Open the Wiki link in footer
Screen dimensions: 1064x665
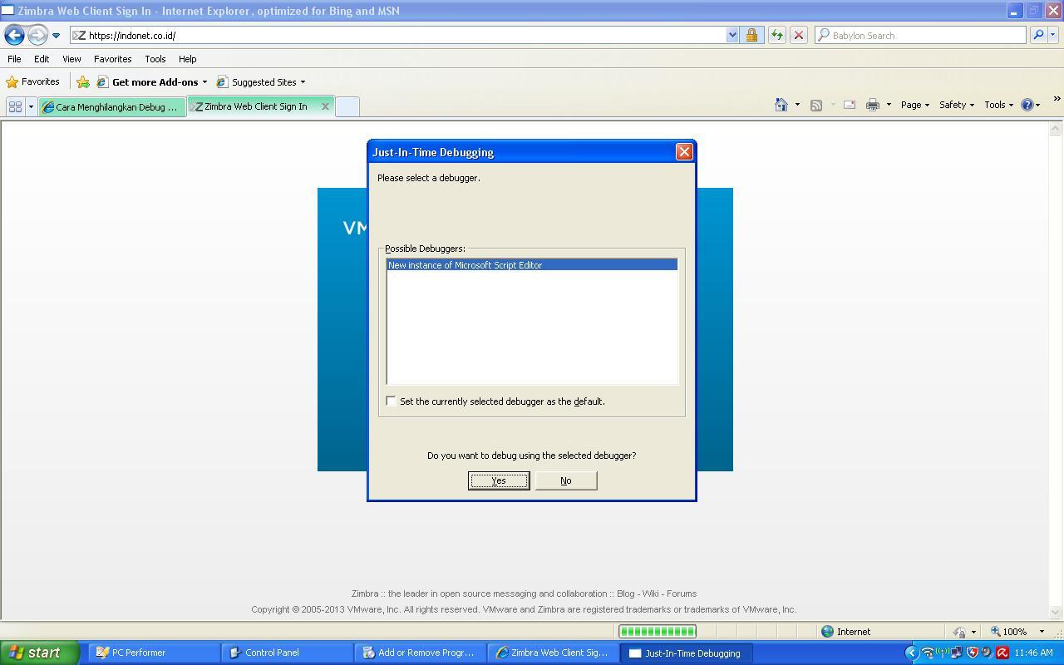pyautogui.click(x=650, y=594)
